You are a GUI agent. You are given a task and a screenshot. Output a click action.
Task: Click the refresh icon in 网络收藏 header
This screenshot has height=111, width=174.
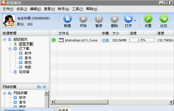pyautogui.click(x=44, y=87)
